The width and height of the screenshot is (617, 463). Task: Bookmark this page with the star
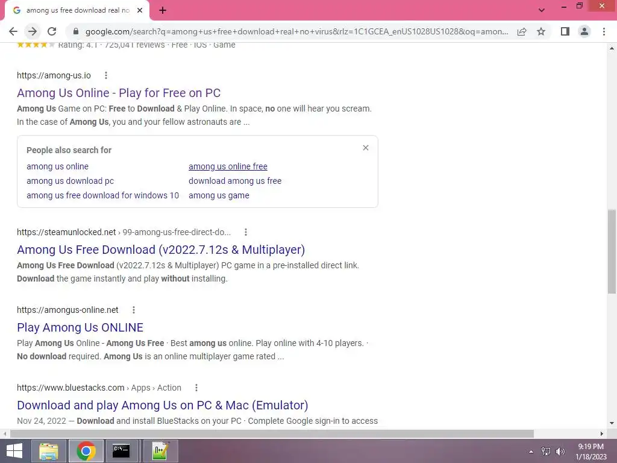pyautogui.click(x=541, y=31)
